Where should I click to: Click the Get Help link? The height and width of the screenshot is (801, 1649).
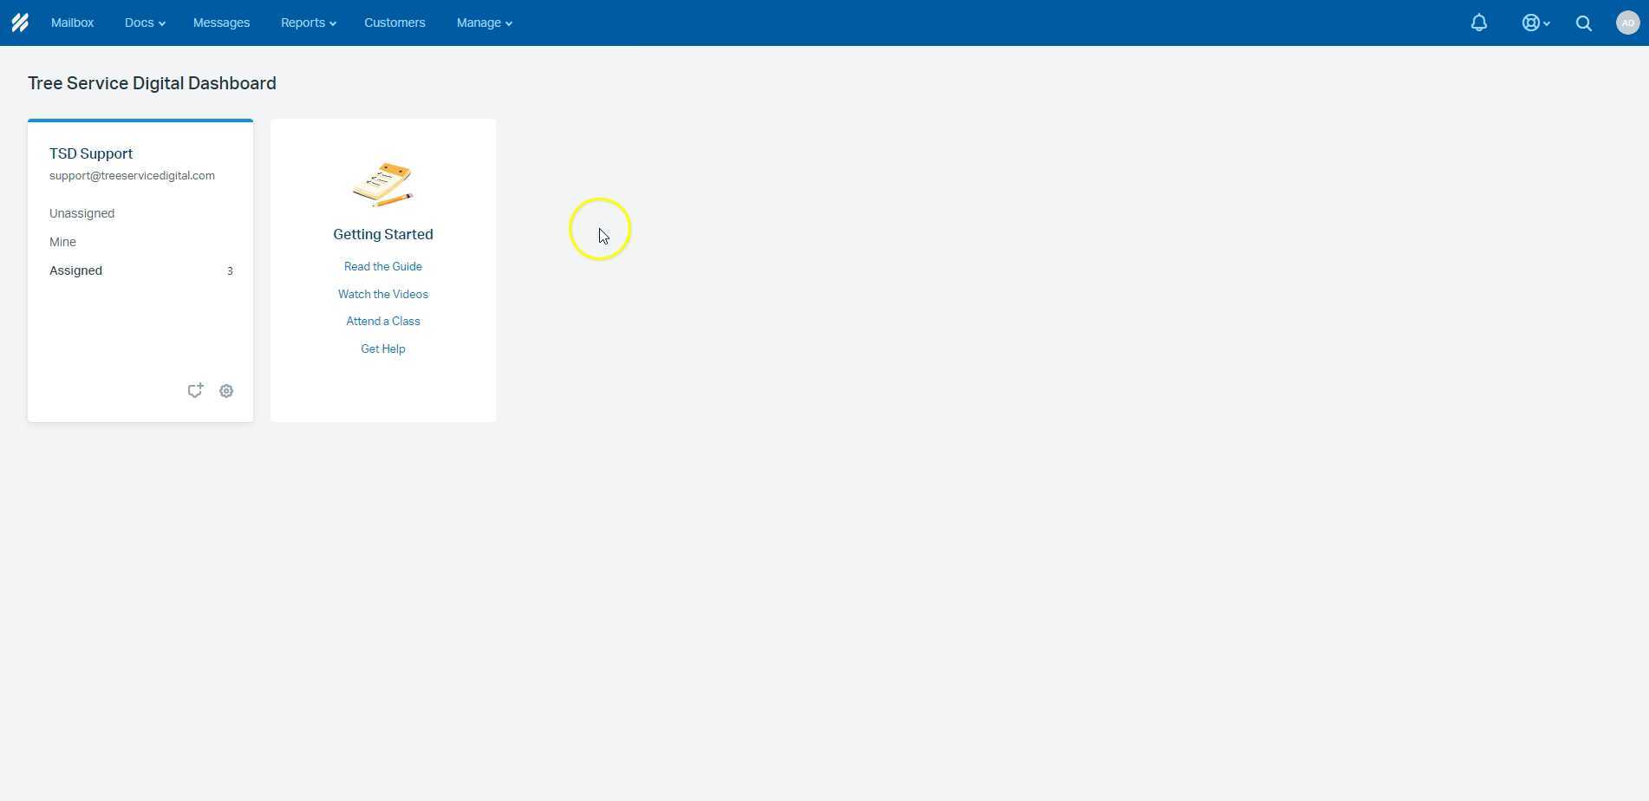pos(382,348)
